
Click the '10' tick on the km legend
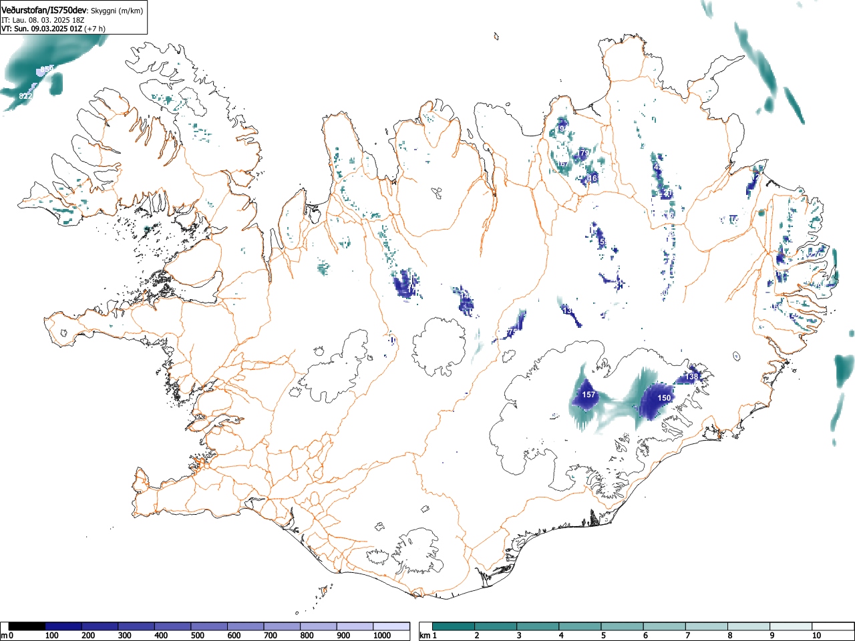[x=816, y=636]
